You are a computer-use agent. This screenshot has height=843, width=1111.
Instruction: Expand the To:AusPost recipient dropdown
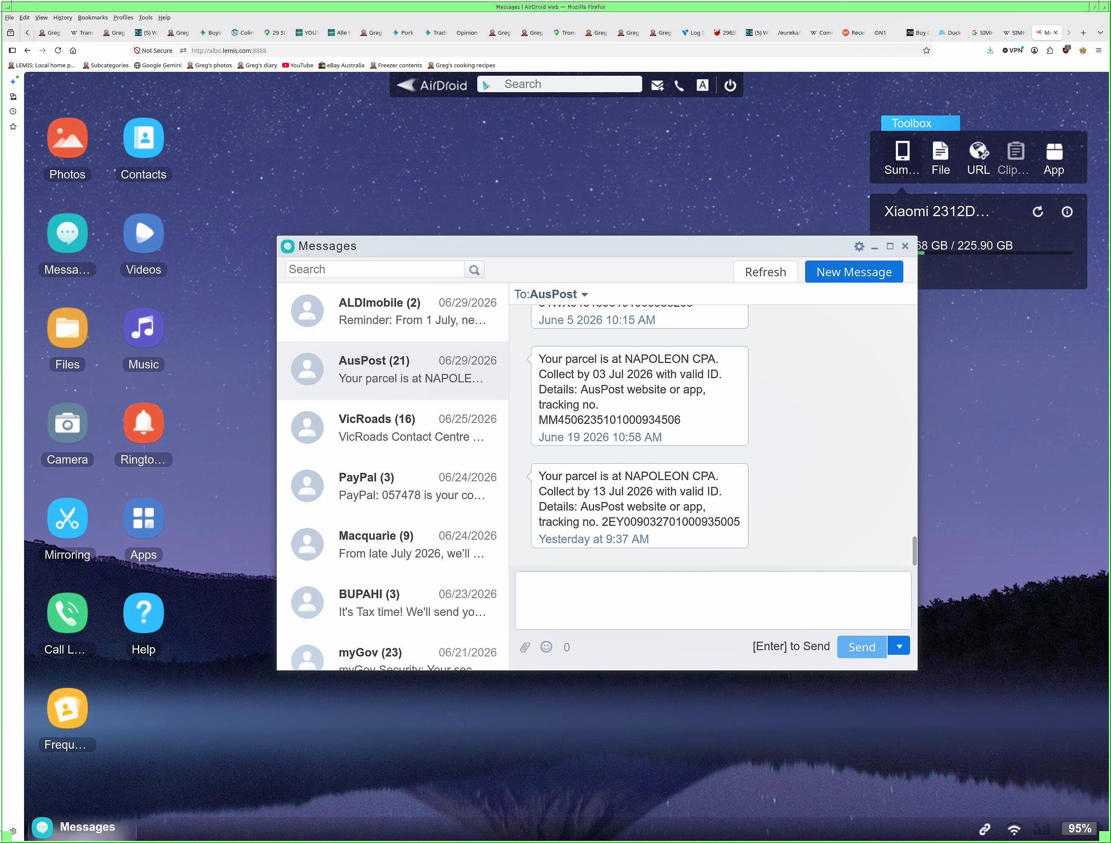pos(584,295)
